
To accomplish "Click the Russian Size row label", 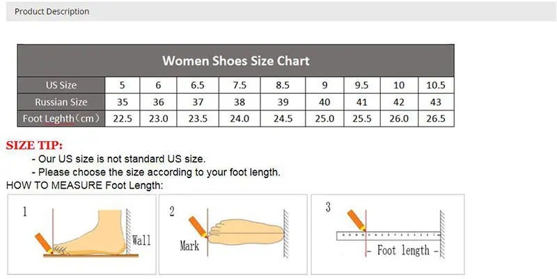I will [x=61, y=102].
